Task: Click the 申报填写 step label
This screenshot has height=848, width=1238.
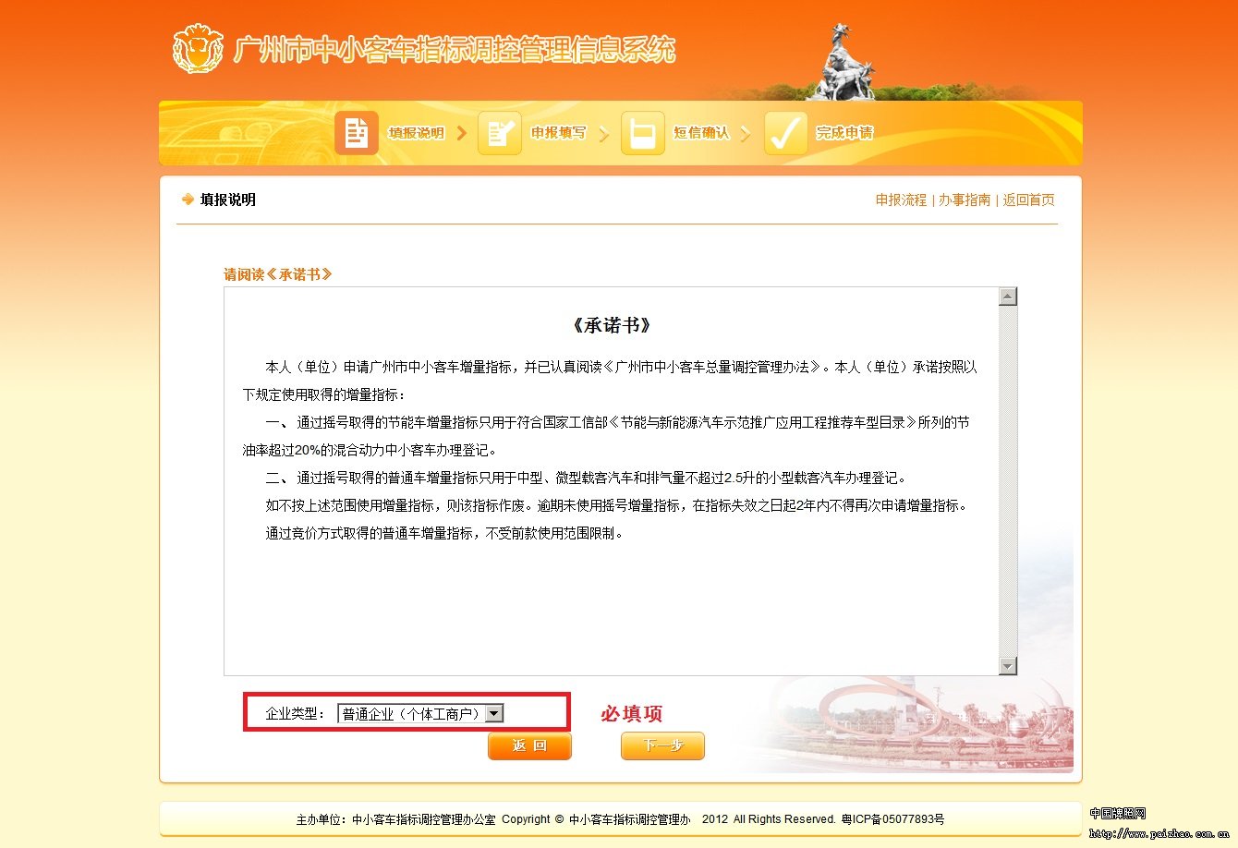Action: (558, 133)
